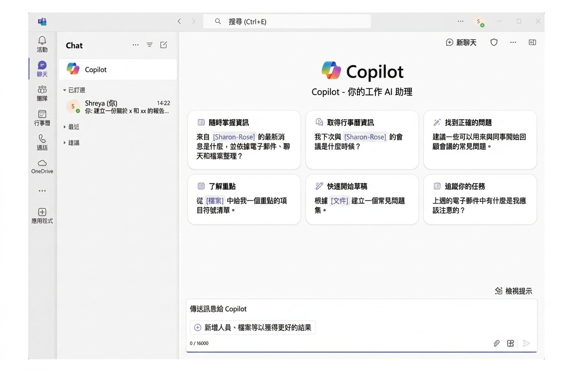This screenshot has width=580, height=370.
Task: Open the profile avatar S menu
Action: tap(479, 21)
